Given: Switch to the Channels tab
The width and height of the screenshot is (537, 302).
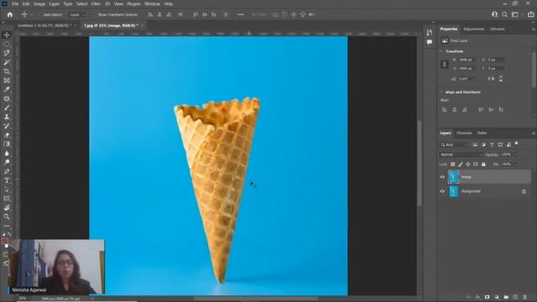Looking at the screenshot, I should (x=464, y=133).
